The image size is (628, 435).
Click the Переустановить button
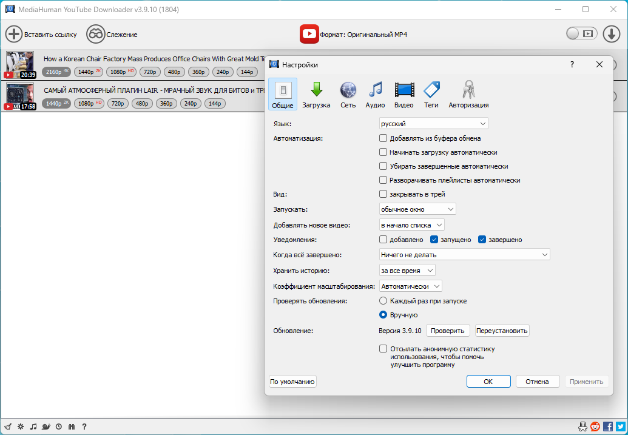click(502, 331)
